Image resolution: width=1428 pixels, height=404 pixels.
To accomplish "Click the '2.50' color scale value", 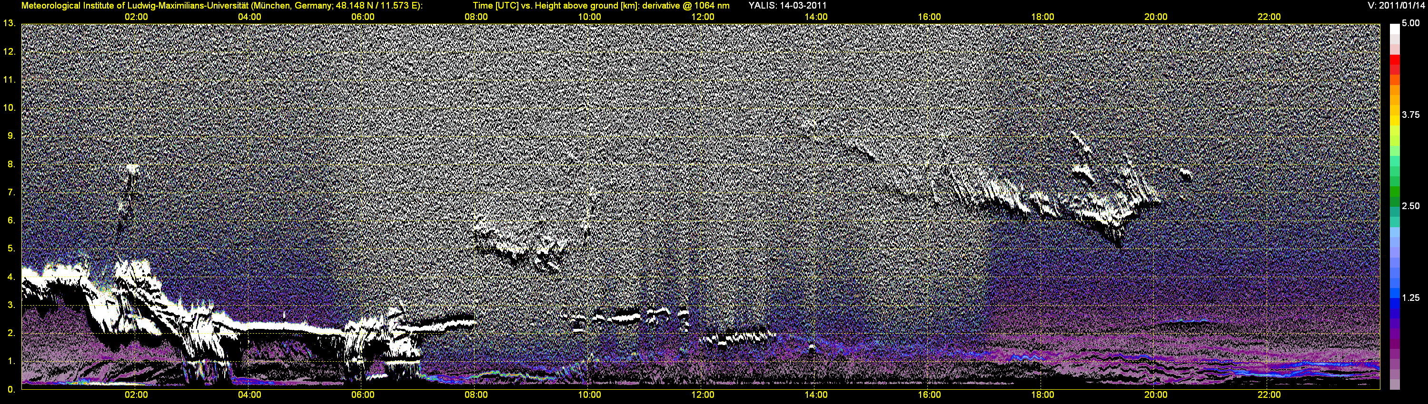I will click(x=1411, y=206).
